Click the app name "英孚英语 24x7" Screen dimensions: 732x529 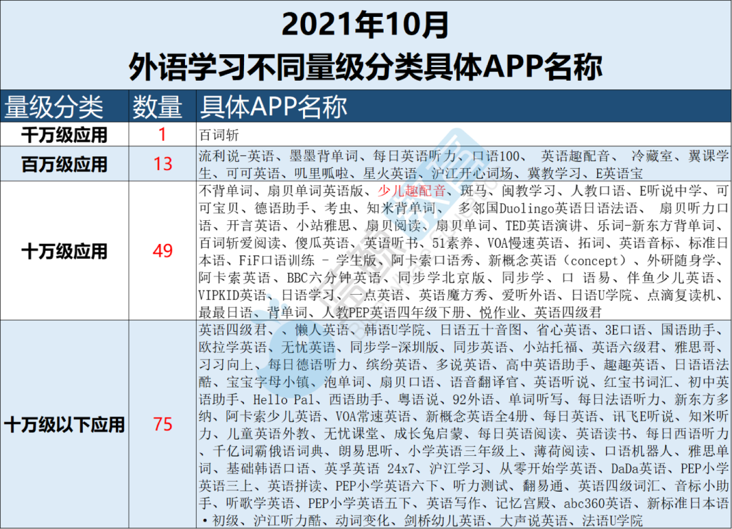coord(370,468)
